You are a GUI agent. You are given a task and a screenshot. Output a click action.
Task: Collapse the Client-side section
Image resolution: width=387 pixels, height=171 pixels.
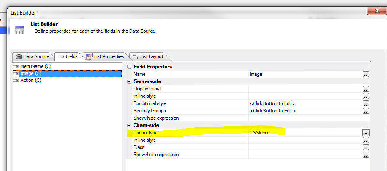(129, 125)
